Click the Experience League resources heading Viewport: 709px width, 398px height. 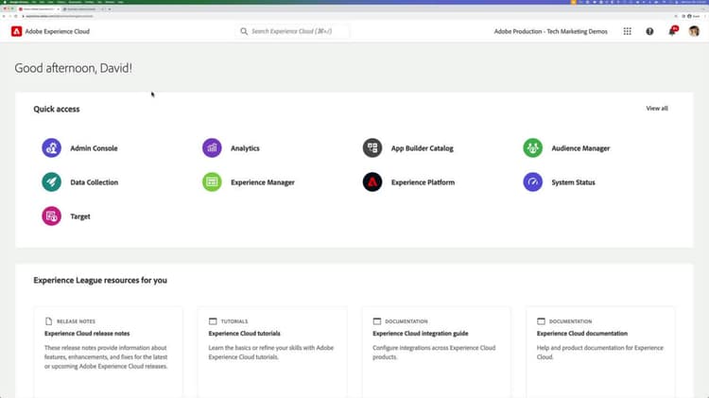(100, 280)
